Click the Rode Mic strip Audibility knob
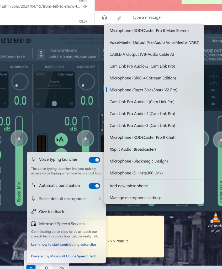 (x=20, y=82)
